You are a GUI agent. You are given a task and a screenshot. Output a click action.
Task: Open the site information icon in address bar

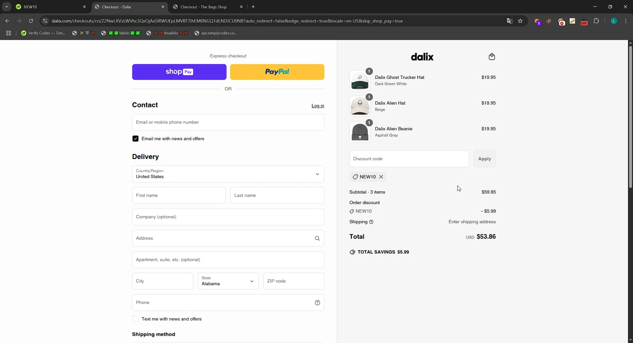[45, 21]
